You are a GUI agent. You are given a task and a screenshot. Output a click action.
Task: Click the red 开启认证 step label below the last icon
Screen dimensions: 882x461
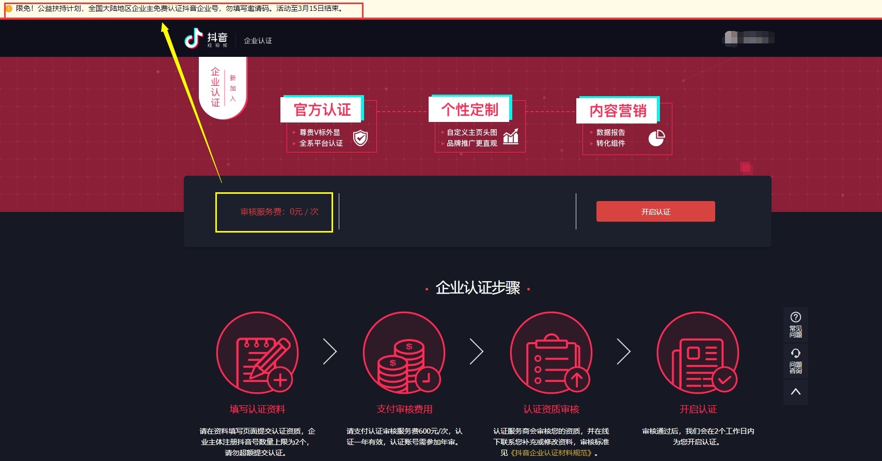click(698, 409)
